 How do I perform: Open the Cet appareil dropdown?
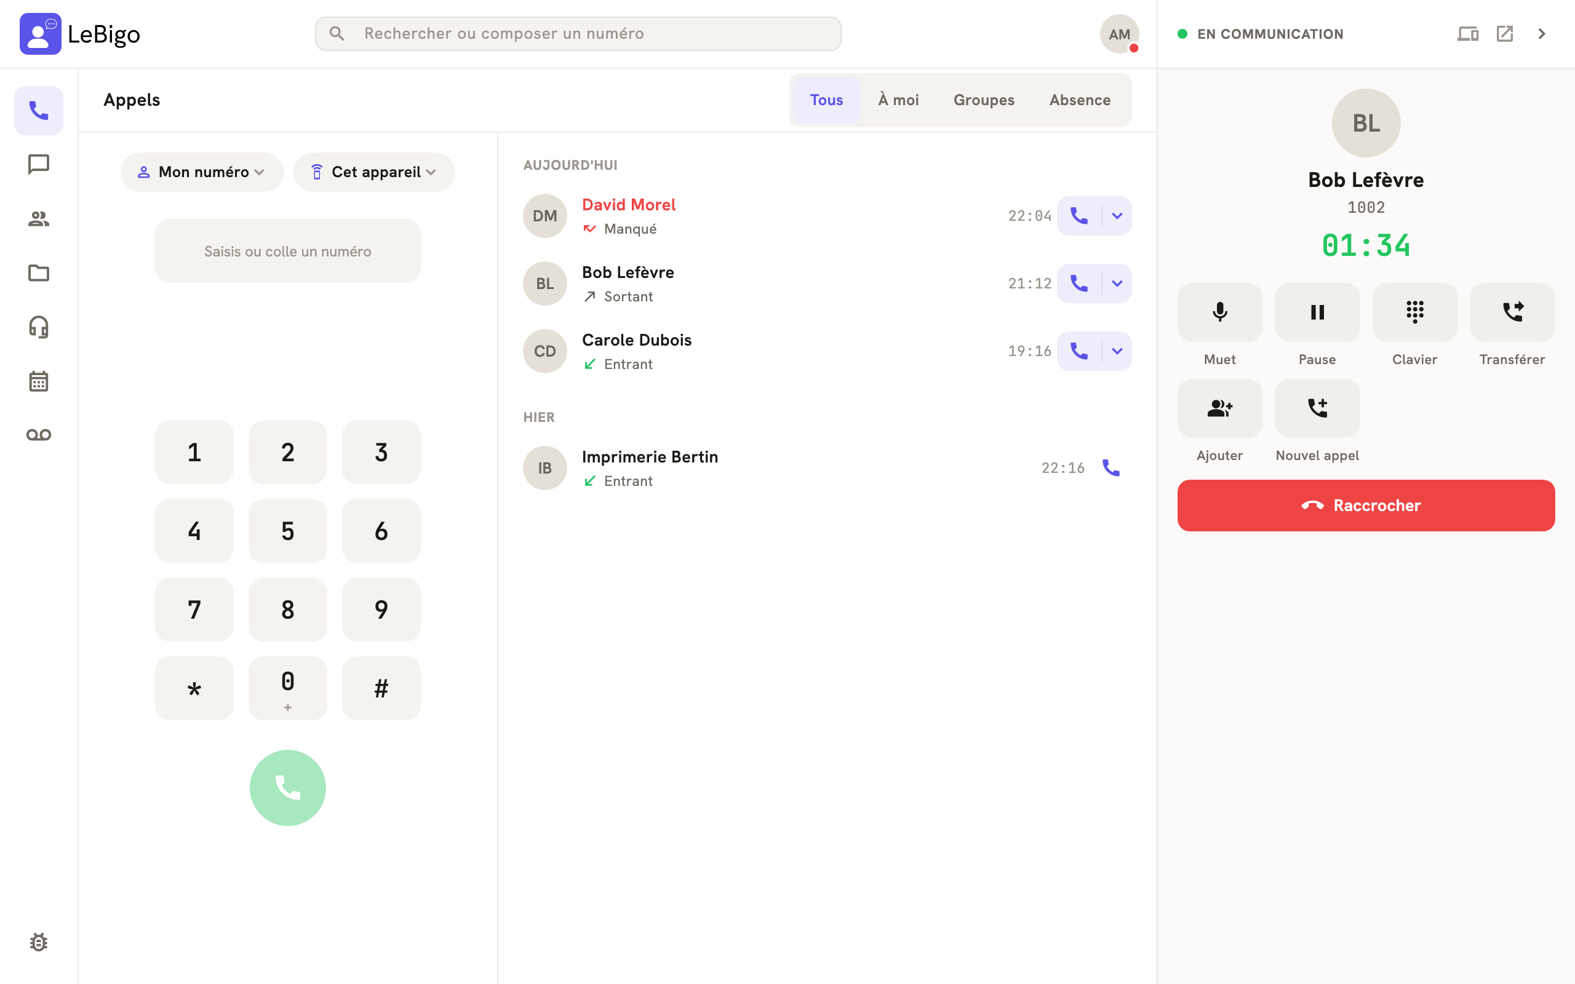coord(374,172)
